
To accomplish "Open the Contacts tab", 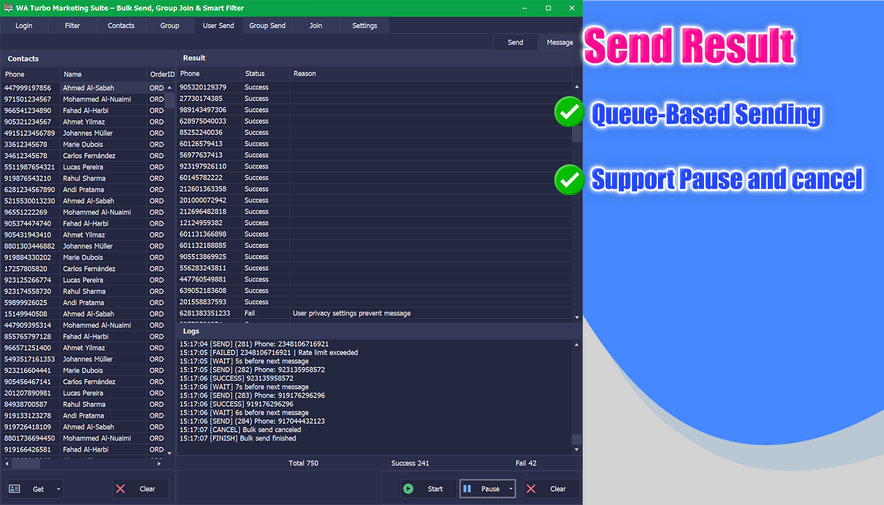I will pos(121,26).
